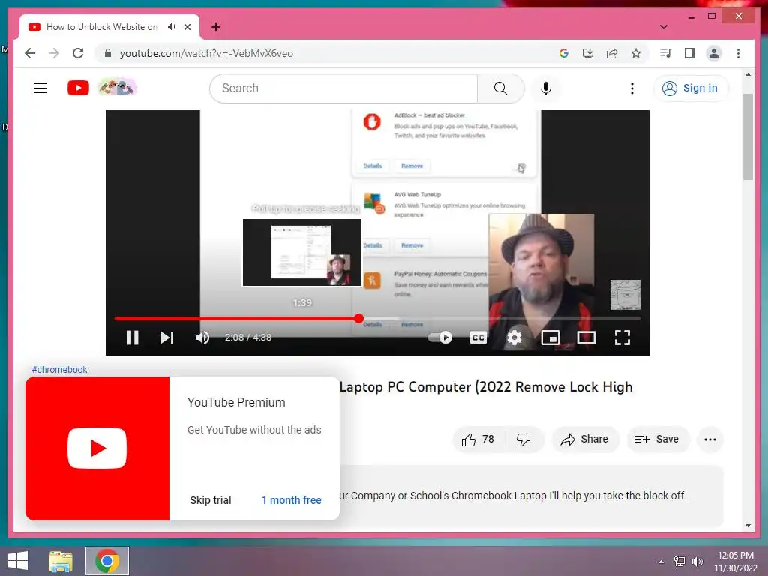Open Chrome's three-dot menu
The height and width of the screenshot is (576, 768).
(738, 53)
